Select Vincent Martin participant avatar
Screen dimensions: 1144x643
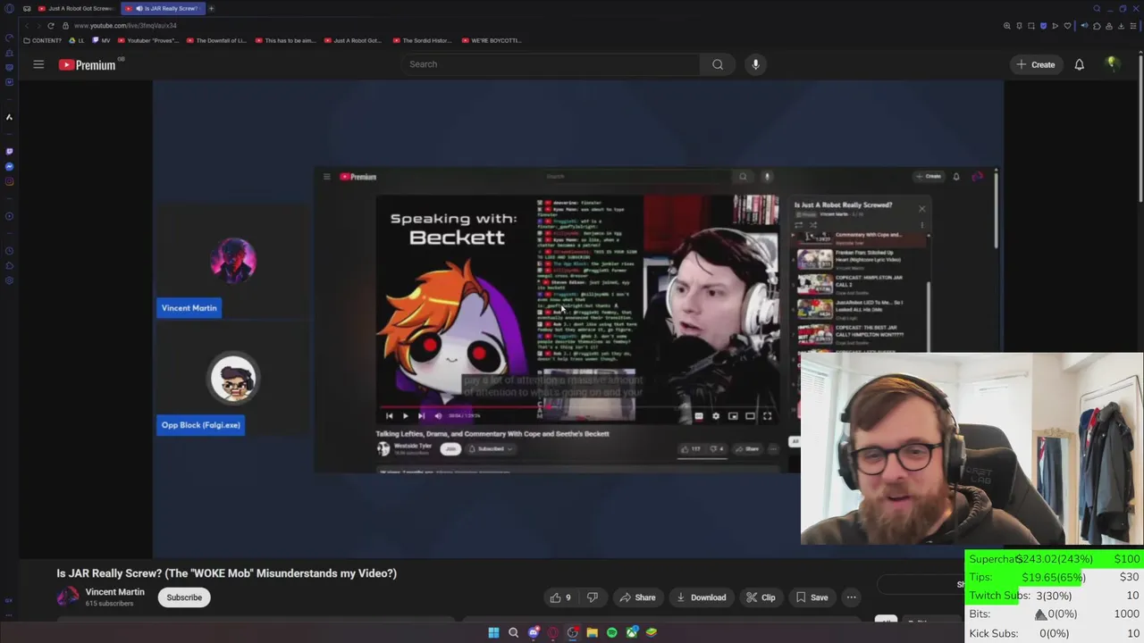(233, 261)
